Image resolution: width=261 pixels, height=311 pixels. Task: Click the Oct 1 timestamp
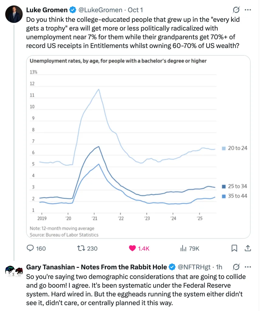[135, 10]
